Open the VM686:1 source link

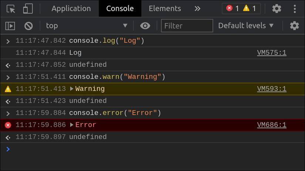(272, 125)
